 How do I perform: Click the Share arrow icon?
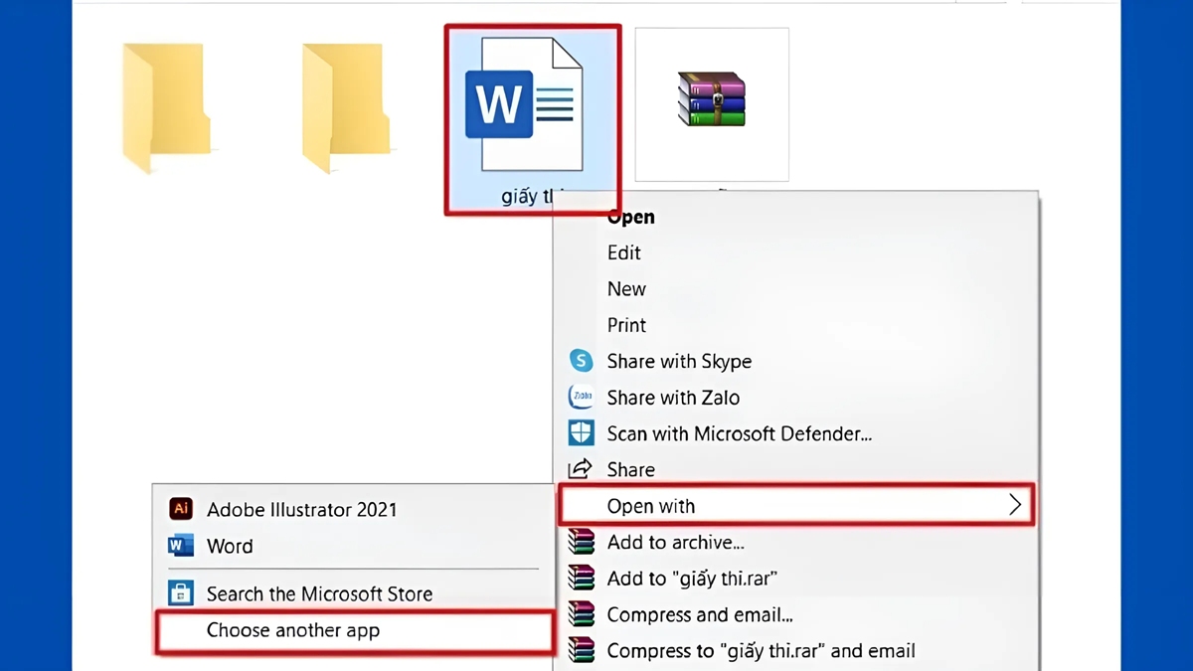point(581,468)
